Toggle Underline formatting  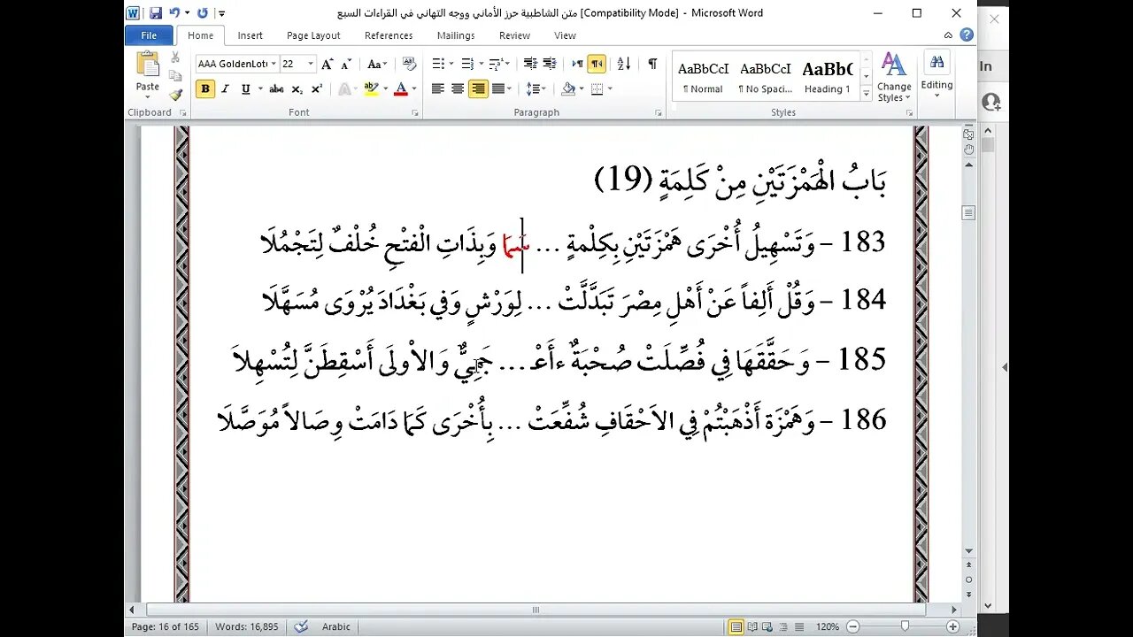pos(245,88)
